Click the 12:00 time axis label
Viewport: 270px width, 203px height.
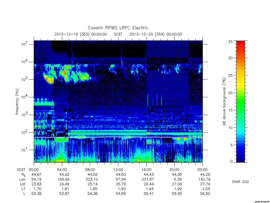[118, 170]
